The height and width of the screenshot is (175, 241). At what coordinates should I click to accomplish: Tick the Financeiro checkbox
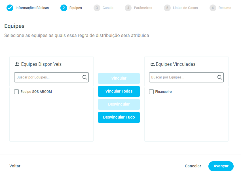click(151, 92)
